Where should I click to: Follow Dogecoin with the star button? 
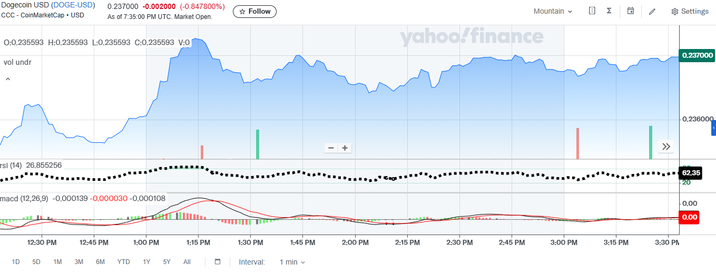pos(254,12)
